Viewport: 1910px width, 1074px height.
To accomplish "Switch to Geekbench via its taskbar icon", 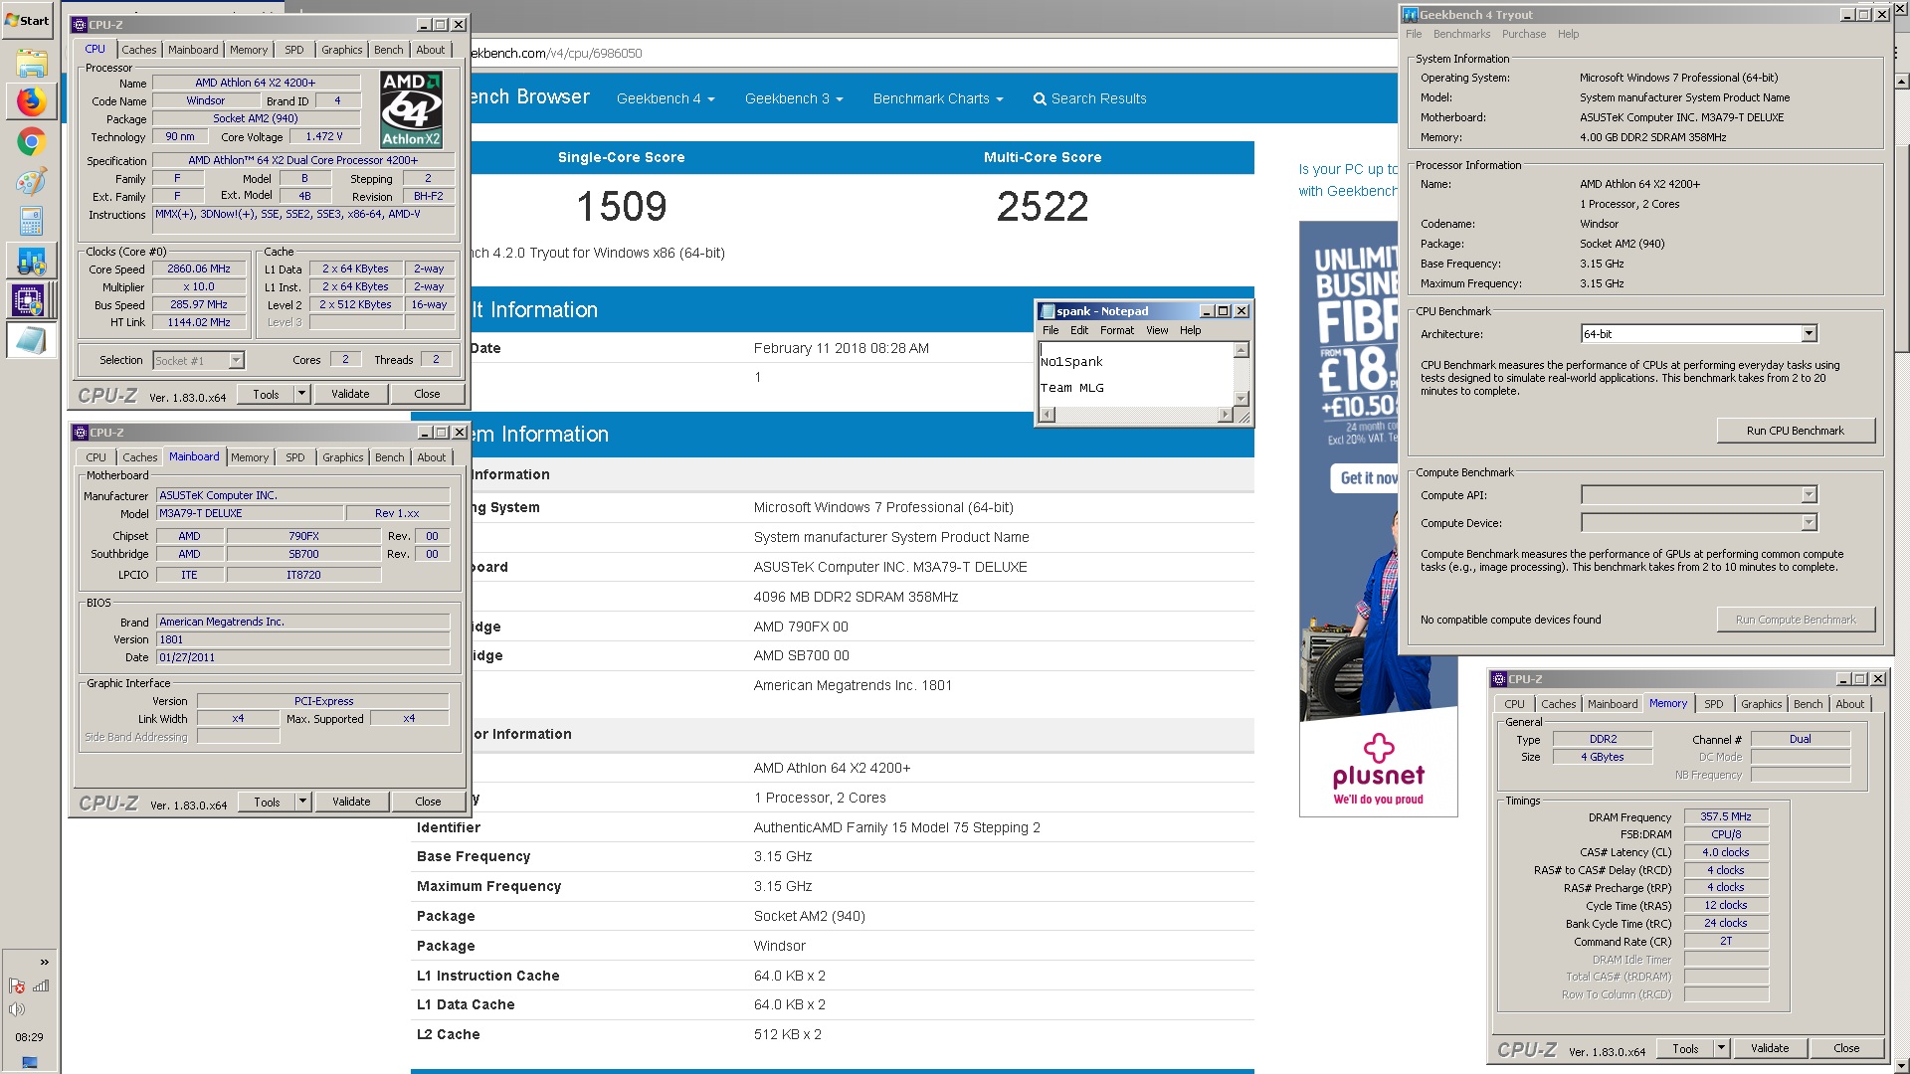I will tap(31, 261).
